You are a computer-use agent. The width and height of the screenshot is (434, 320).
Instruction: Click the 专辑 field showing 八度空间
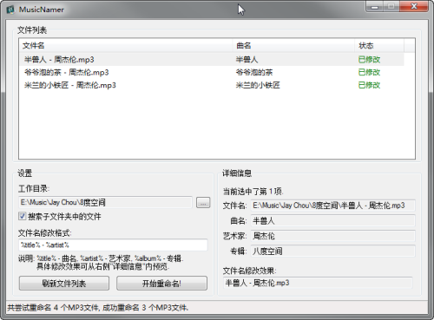point(332,251)
